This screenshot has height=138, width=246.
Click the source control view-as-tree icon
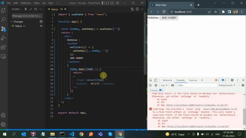pos(26,9)
